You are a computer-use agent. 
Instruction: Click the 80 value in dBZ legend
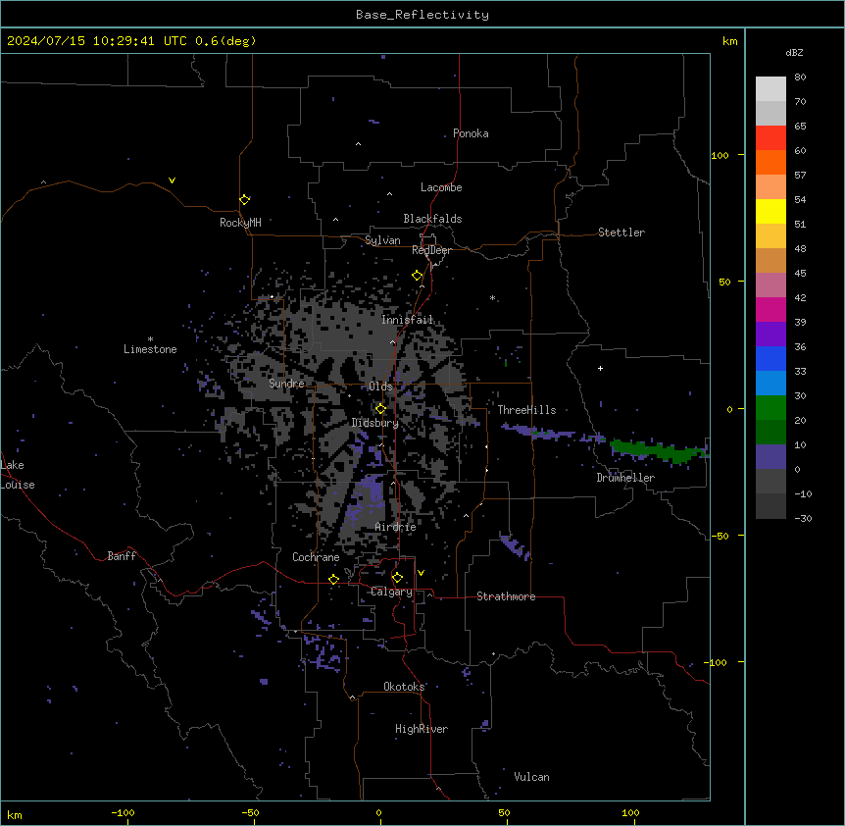[x=800, y=77]
